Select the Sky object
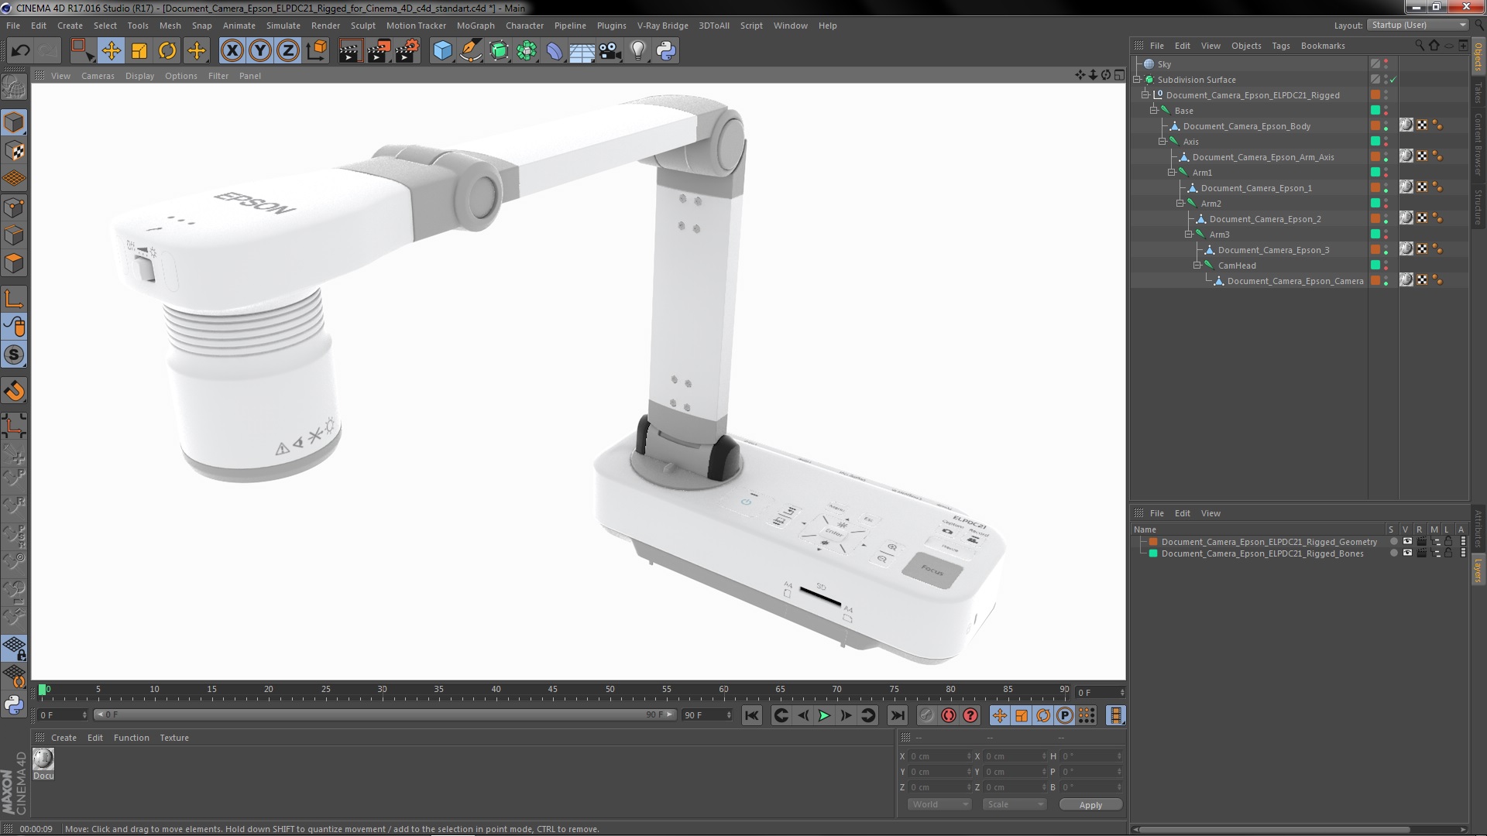The height and width of the screenshot is (836, 1487). pos(1164,64)
